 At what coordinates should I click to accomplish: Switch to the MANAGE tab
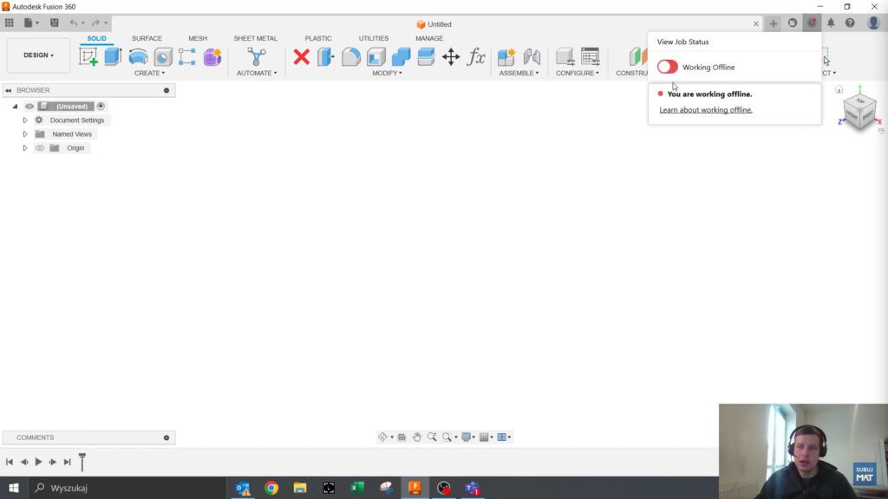[429, 38]
